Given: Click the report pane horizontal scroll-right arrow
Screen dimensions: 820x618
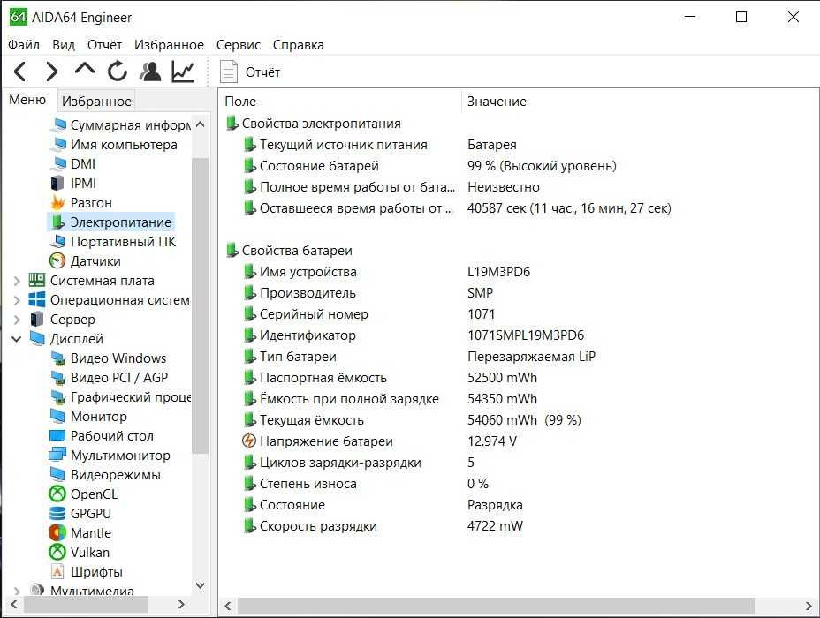Looking at the screenshot, I should coord(809,606).
